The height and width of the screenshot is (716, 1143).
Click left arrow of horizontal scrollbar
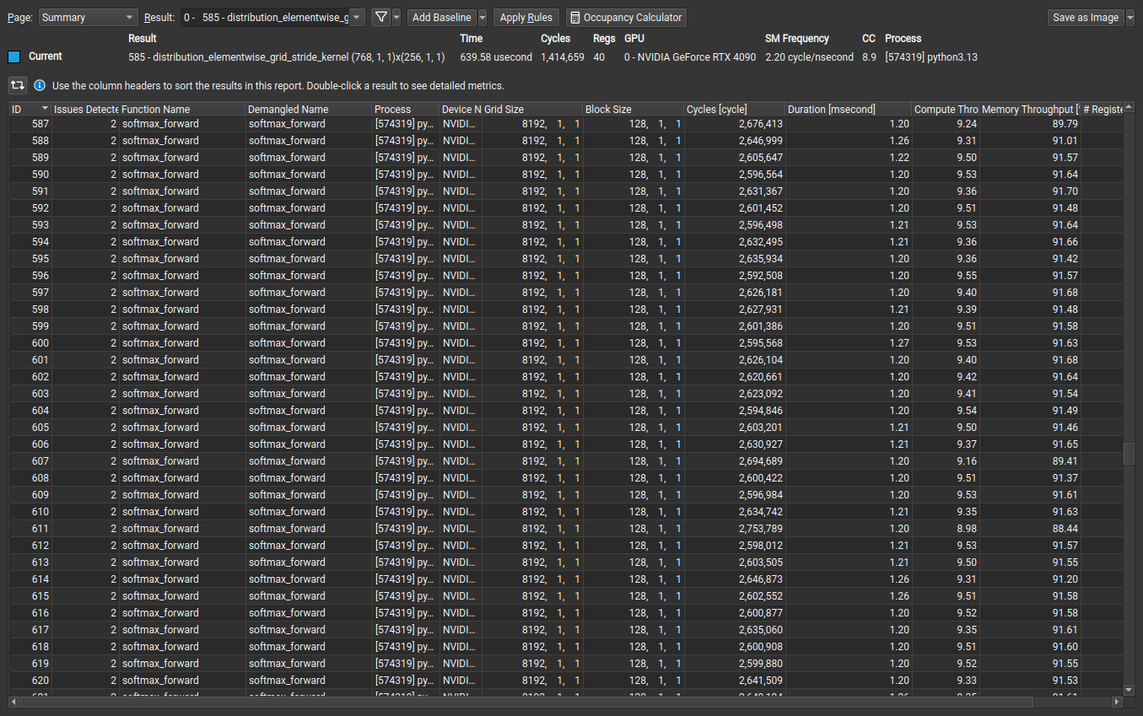point(14,702)
